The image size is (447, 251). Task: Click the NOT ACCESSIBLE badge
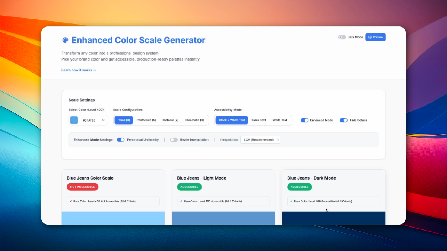pos(82,187)
